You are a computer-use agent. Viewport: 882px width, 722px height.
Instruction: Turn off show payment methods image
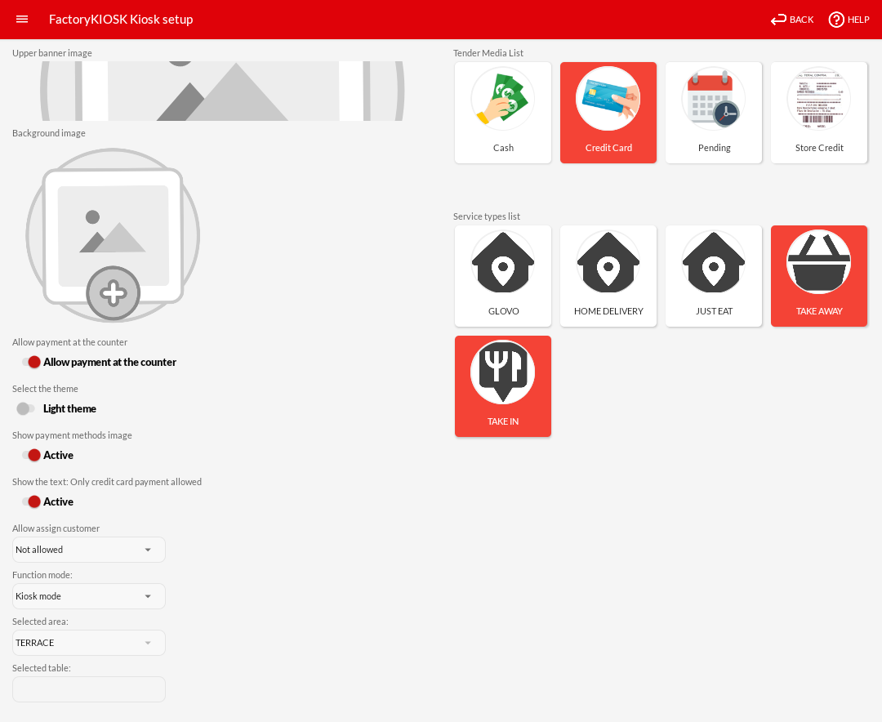(x=31, y=455)
